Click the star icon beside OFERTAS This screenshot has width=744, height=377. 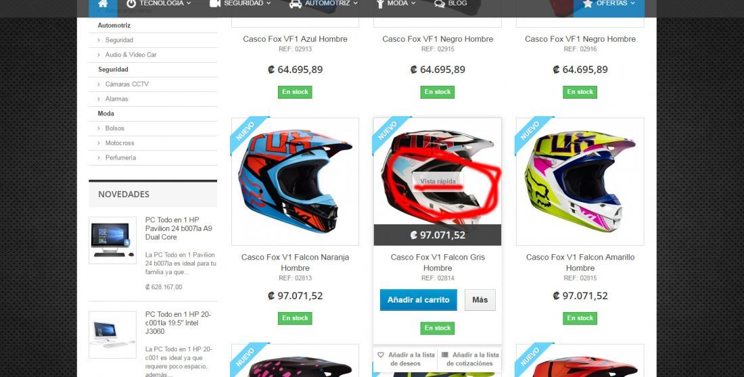[587, 3]
